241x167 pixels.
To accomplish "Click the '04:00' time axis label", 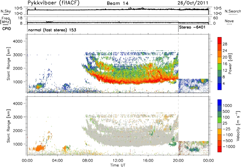I will click(58, 161).
